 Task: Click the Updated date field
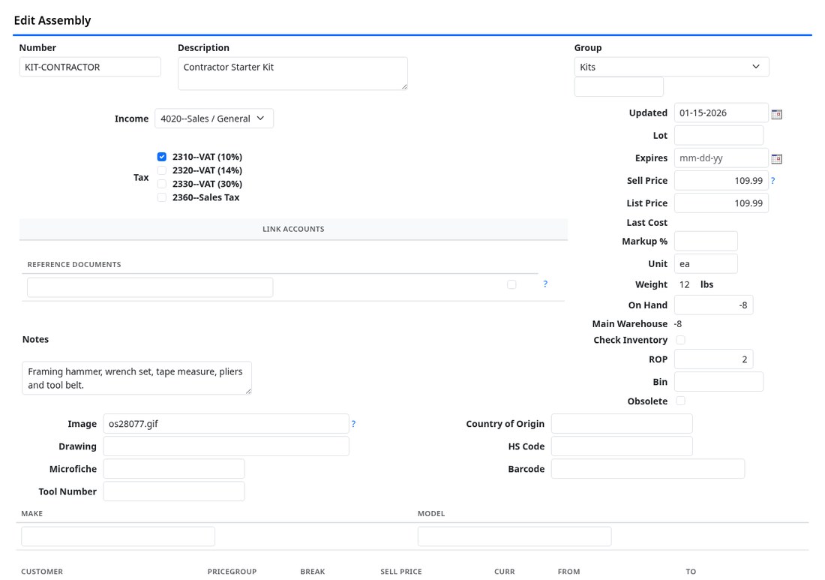tap(721, 113)
